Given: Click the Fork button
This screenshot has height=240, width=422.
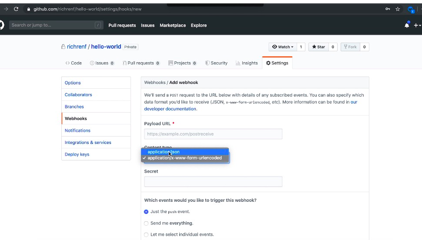Looking at the screenshot, I should pos(350,47).
